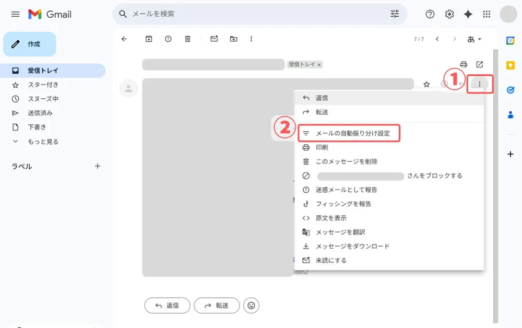Viewport: 522px width, 328px height.
Task: Select 迷惑メールとして報告 menu item
Action: 389,190
